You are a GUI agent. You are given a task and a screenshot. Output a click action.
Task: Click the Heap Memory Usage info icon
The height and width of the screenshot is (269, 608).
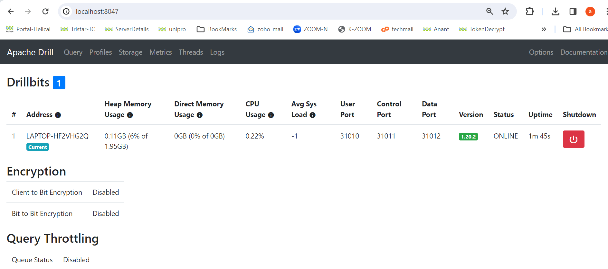[130, 115]
